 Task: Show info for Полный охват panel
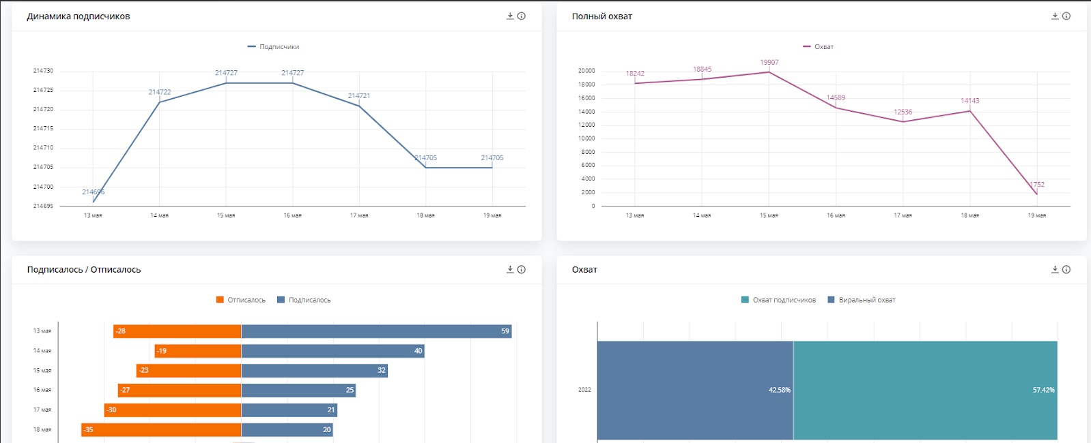(1066, 16)
